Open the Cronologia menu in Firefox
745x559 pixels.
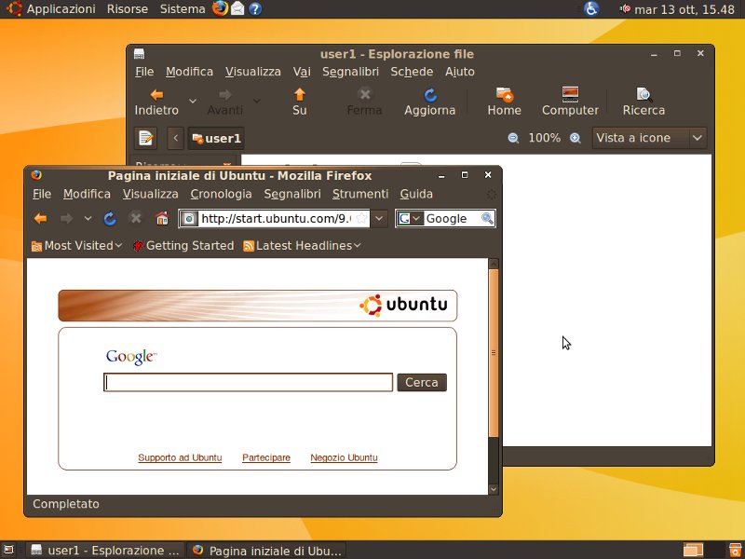221,194
